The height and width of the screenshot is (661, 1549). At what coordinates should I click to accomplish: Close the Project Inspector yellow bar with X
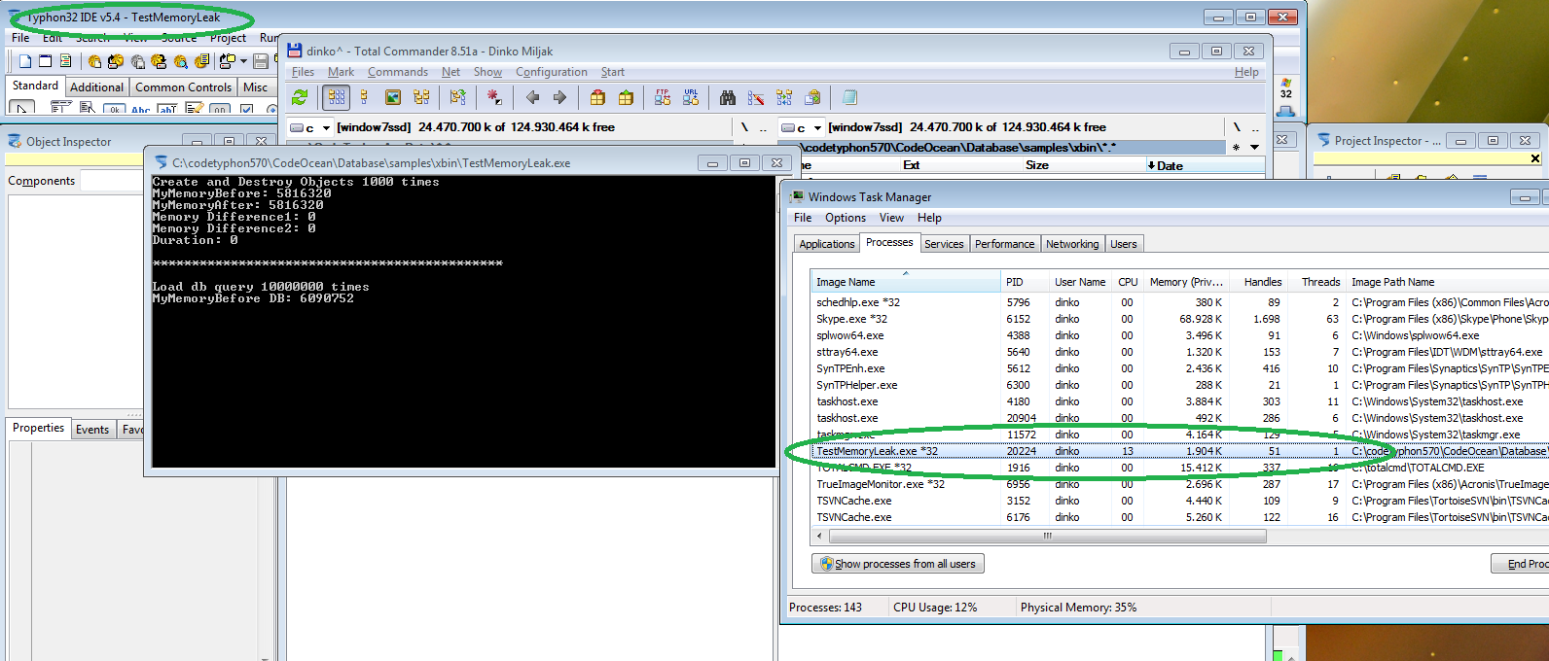coord(1535,158)
